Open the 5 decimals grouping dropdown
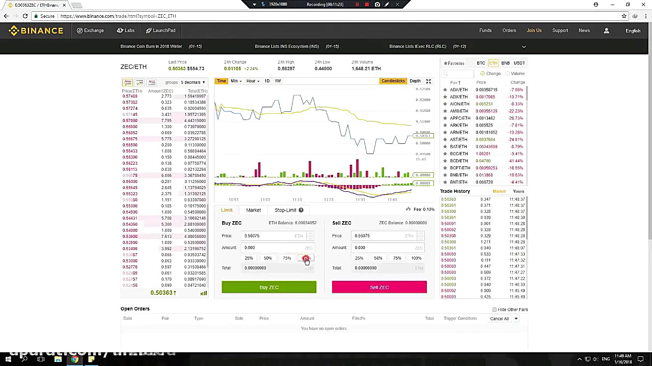The width and height of the screenshot is (652, 366). (x=193, y=82)
